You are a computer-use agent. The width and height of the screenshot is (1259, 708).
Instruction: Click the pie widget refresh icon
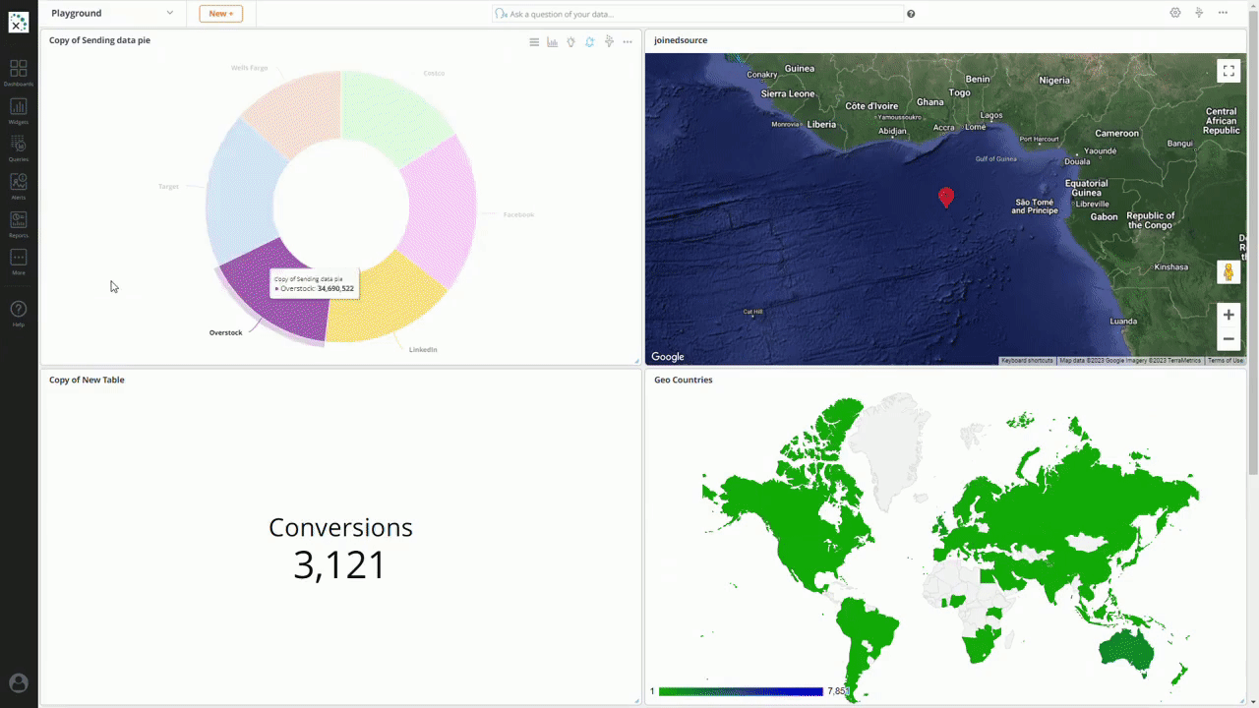589,42
